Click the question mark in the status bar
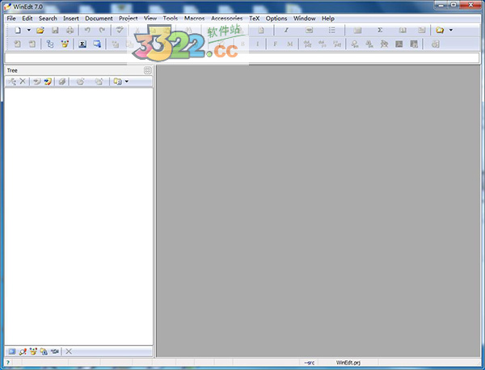Screen dimensions: 485x370 (8, 363)
